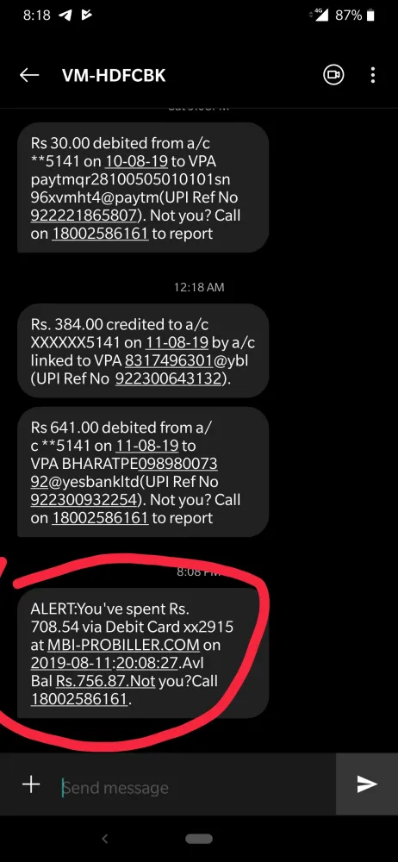Tap the home pill in navigation bar
This screenshot has width=398, height=862.
coord(199,839)
